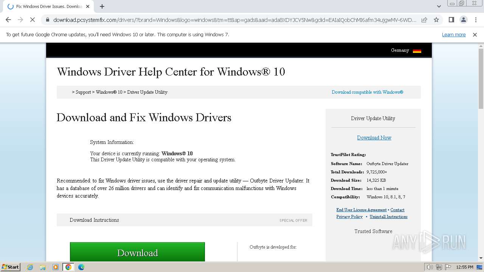Click the Trusted Software text
This screenshot has width=484, height=272.
click(x=373, y=232)
